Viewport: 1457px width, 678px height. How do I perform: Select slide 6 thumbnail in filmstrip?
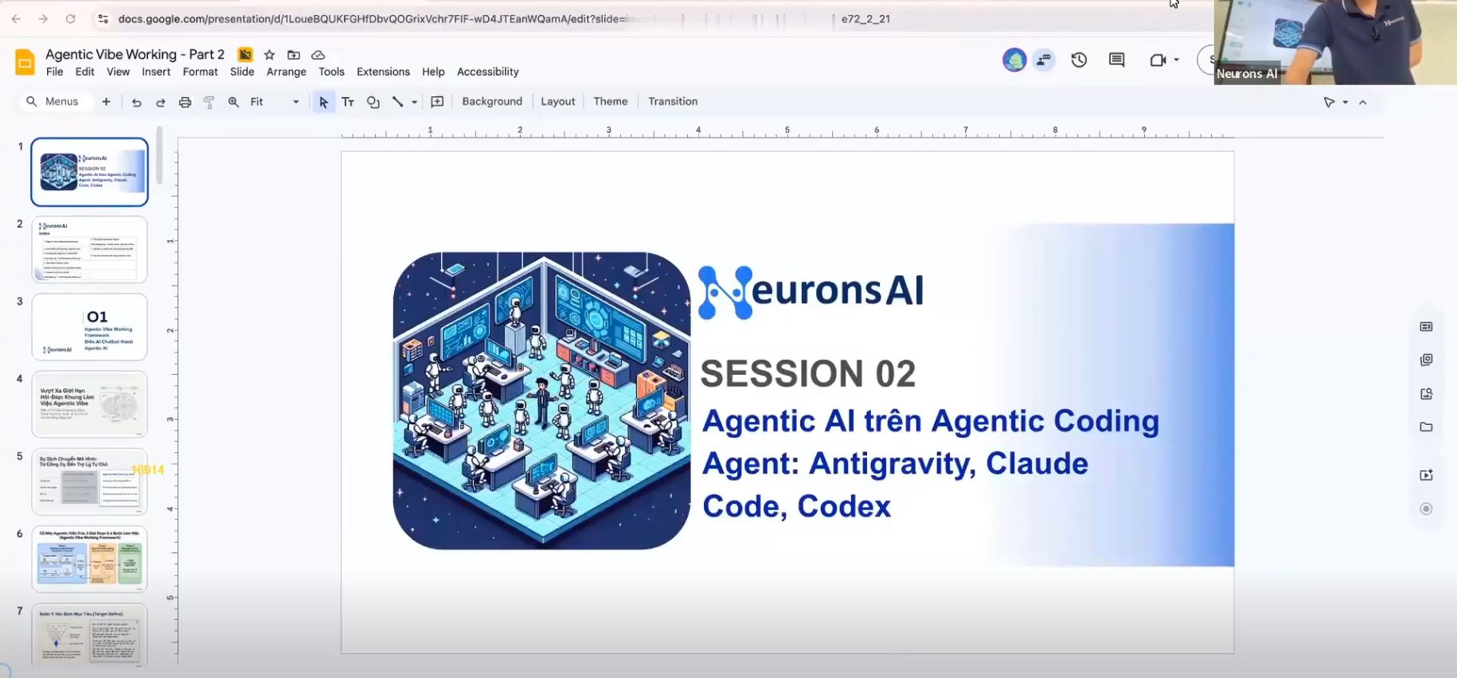click(x=89, y=559)
